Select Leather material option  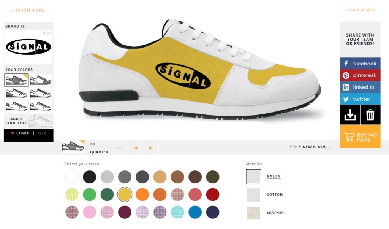tap(265, 213)
